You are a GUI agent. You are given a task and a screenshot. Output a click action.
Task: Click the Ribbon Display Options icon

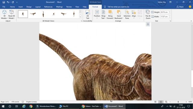coord(170,2)
